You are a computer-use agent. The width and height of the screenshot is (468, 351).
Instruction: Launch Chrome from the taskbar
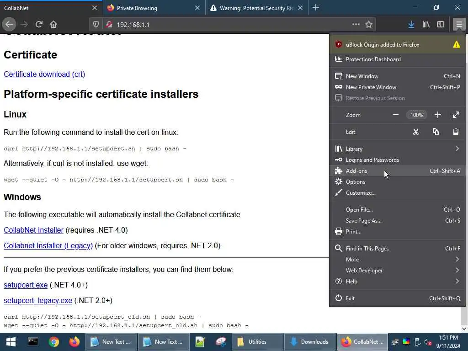[x=54, y=342]
